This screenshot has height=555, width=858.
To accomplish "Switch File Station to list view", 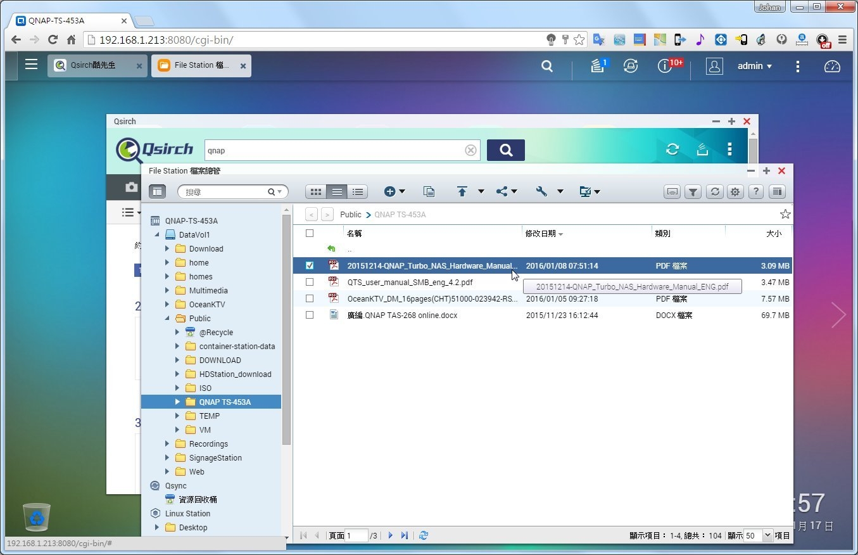I will 338,191.
